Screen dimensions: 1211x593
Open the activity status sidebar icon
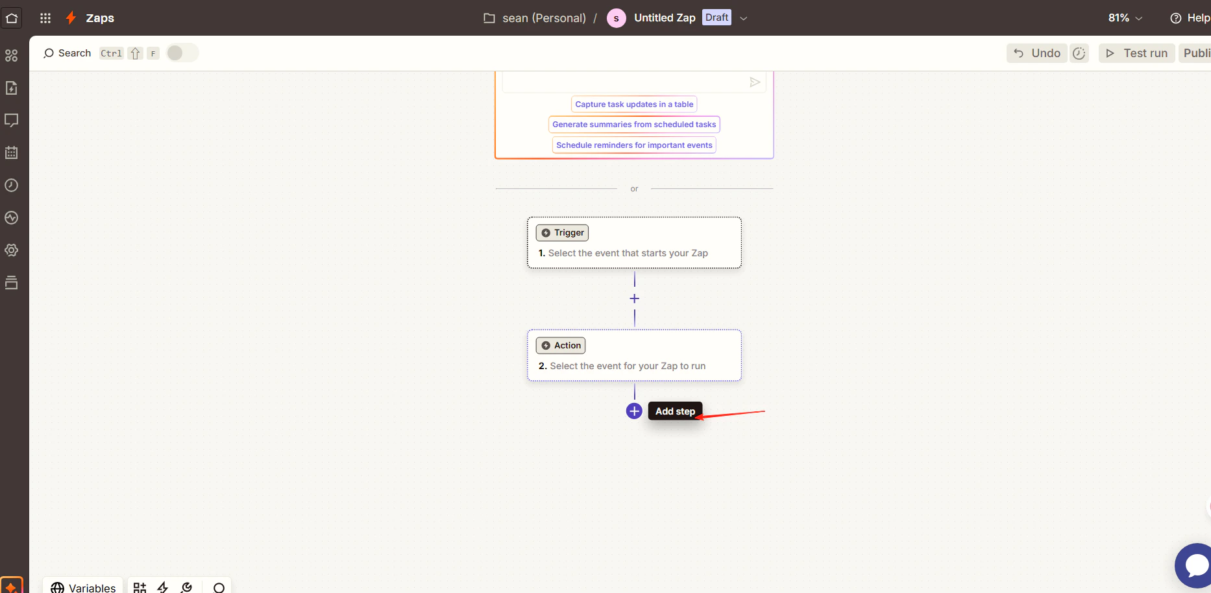point(12,218)
